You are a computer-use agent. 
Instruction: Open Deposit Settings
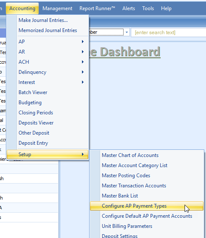coord(147,235)
